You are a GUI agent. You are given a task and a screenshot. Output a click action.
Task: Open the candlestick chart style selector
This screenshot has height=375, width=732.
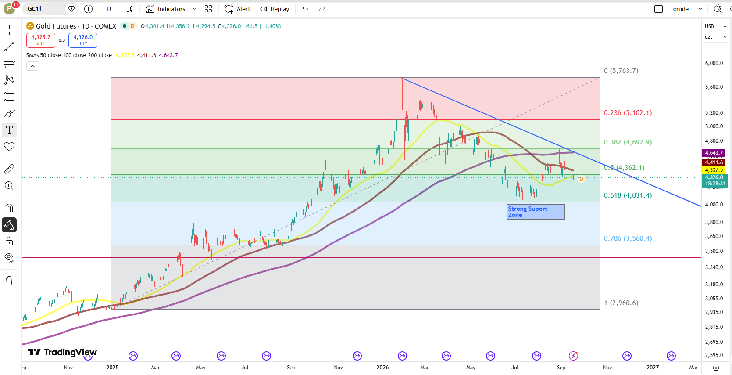coord(129,9)
